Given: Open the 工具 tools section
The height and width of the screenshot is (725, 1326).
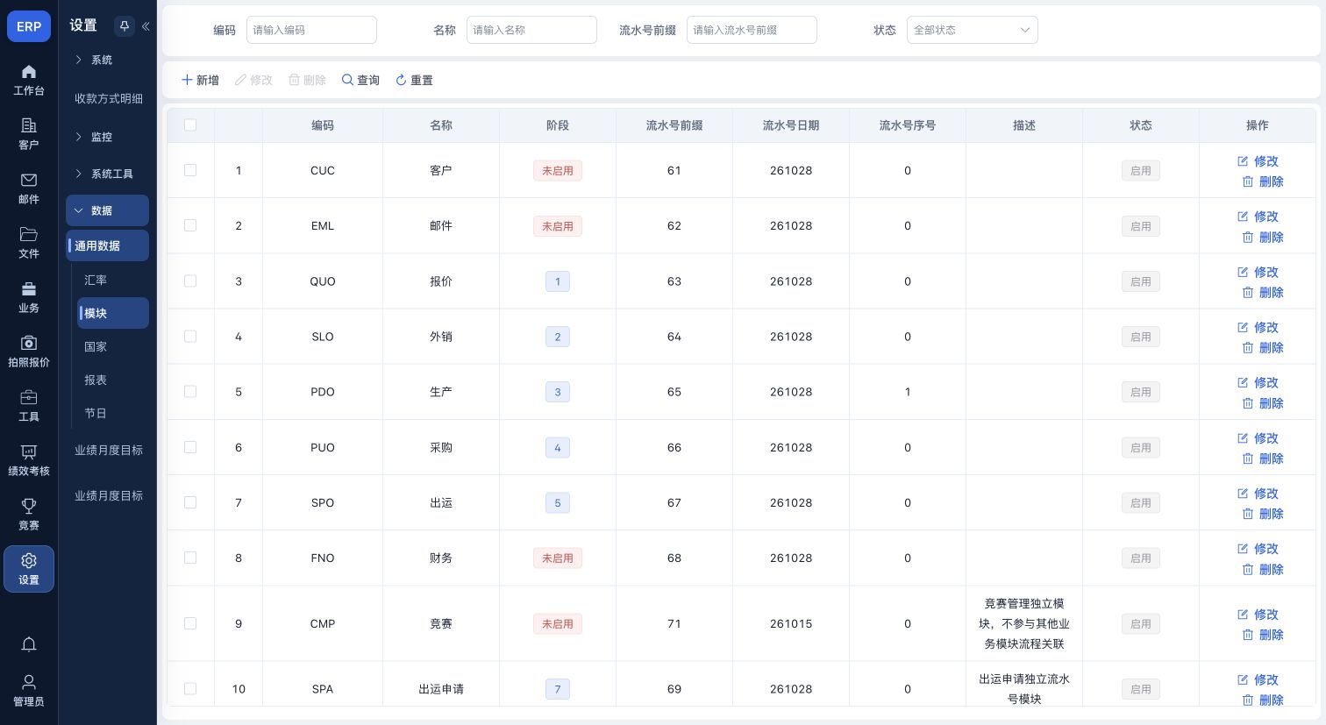Looking at the screenshot, I should (29, 406).
